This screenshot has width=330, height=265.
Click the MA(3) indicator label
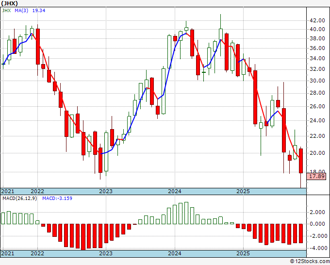click(21, 11)
